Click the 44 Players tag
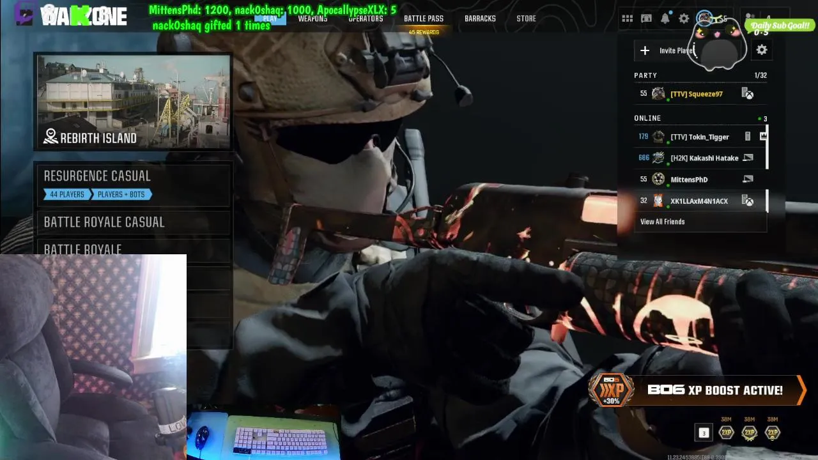 66,194
